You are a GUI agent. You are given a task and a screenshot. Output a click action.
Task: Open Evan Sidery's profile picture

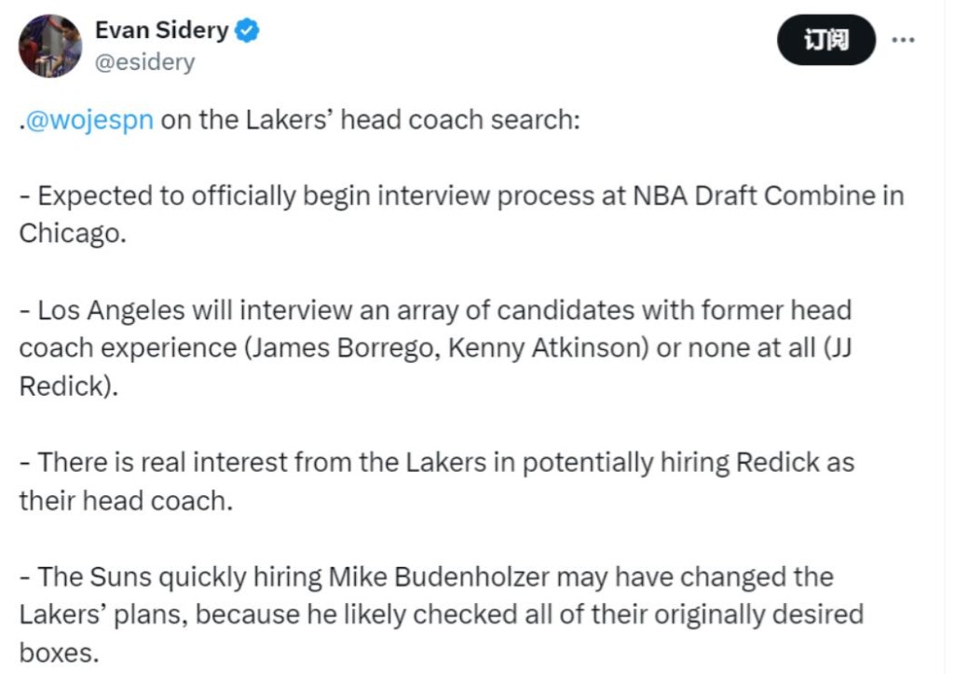pos(50,46)
